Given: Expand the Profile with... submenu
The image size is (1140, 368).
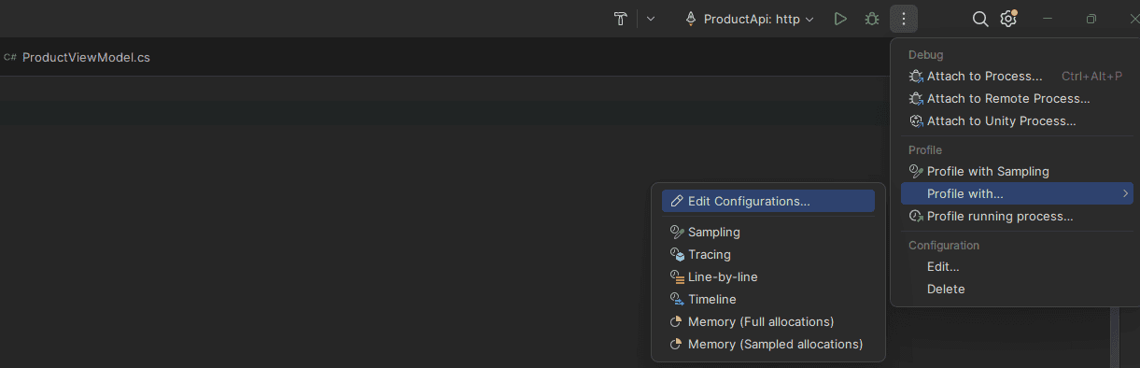Looking at the screenshot, I should tap(1017, 193).
